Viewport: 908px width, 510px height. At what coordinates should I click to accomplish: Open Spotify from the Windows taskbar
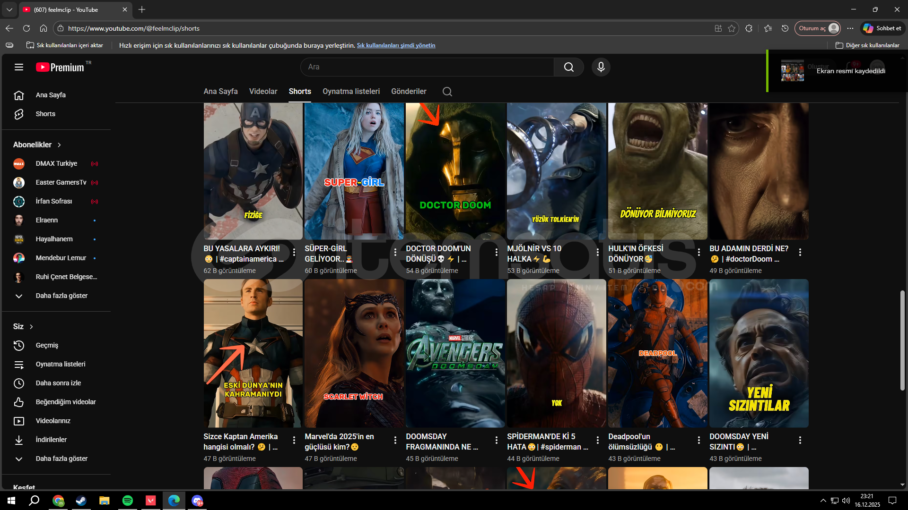128,501
